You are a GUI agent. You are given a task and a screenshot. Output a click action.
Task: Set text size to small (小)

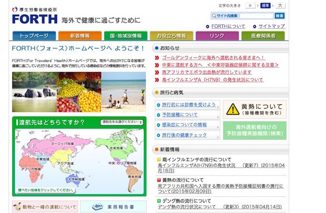tap(250, 6)
